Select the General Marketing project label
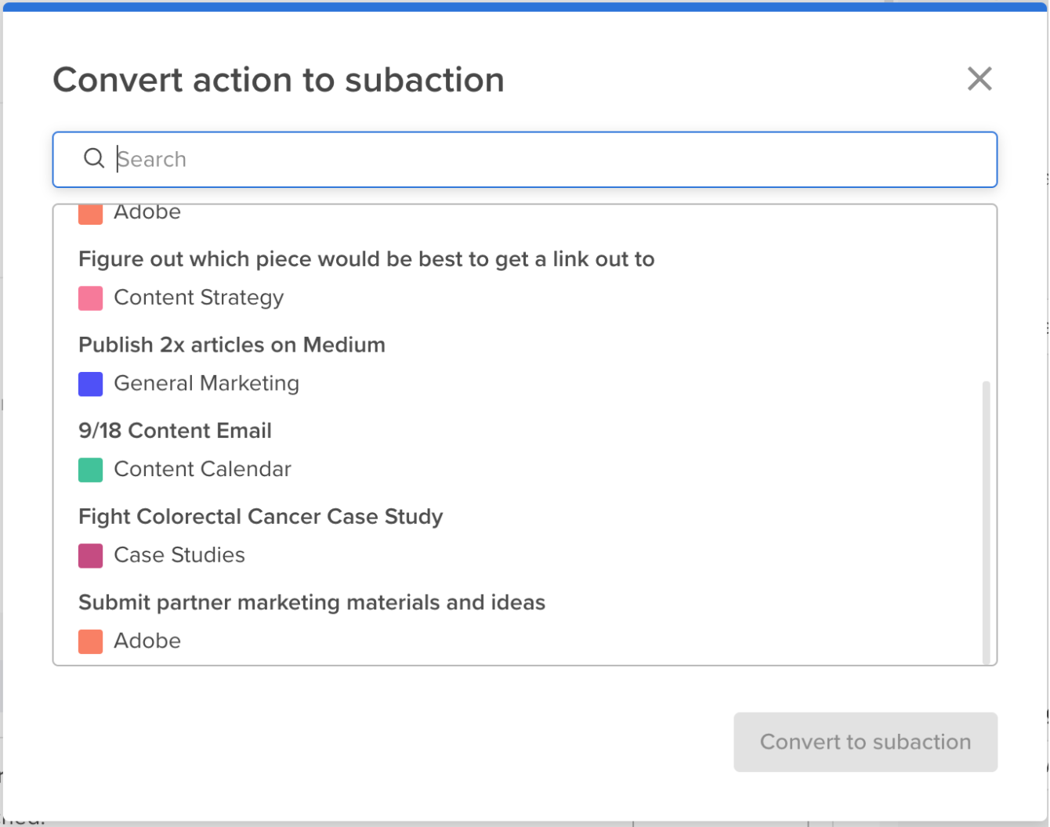This screenshot has height=827, width=1050. [x=207, y=383]
